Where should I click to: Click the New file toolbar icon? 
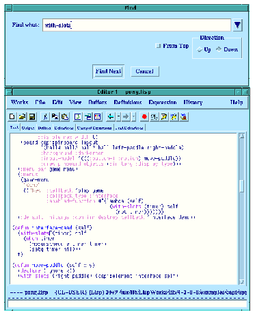coord(12,116)
